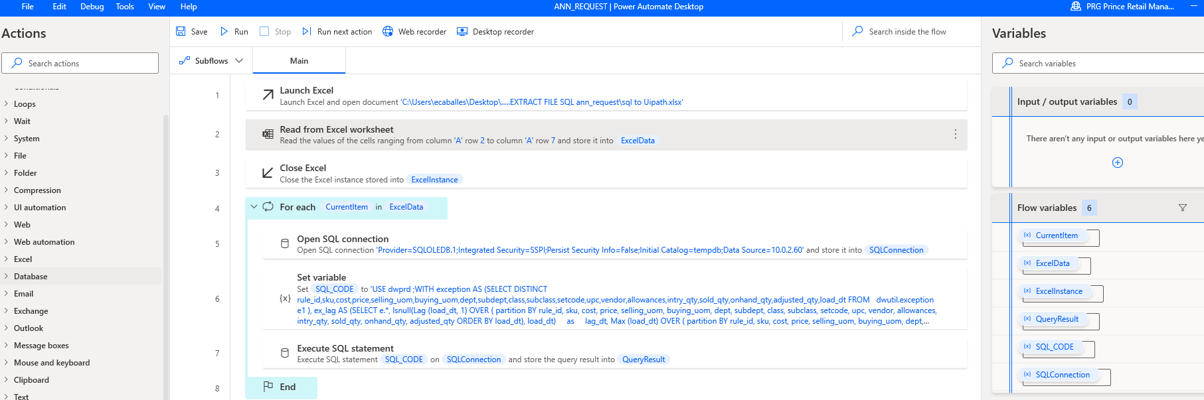Click the Subflows icon
The image size is (1204, 400).
tap(185, 60)
